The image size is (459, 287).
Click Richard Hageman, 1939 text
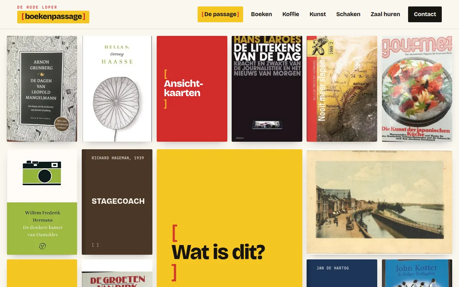coord(118,158)
